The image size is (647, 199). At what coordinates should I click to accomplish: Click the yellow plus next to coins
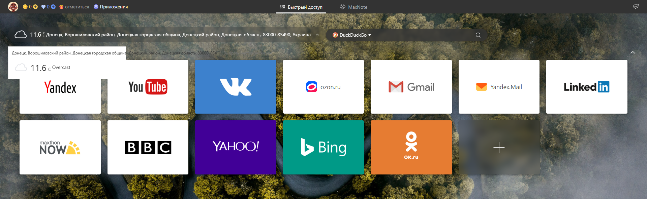click(x=35, y=7)
